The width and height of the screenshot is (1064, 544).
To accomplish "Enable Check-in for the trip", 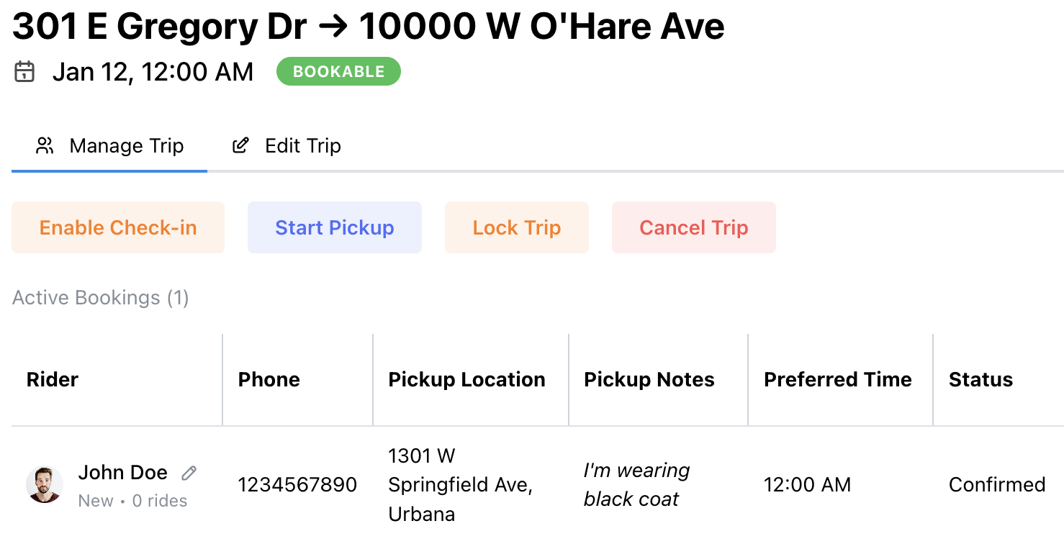I will click(x=117, y=227).
